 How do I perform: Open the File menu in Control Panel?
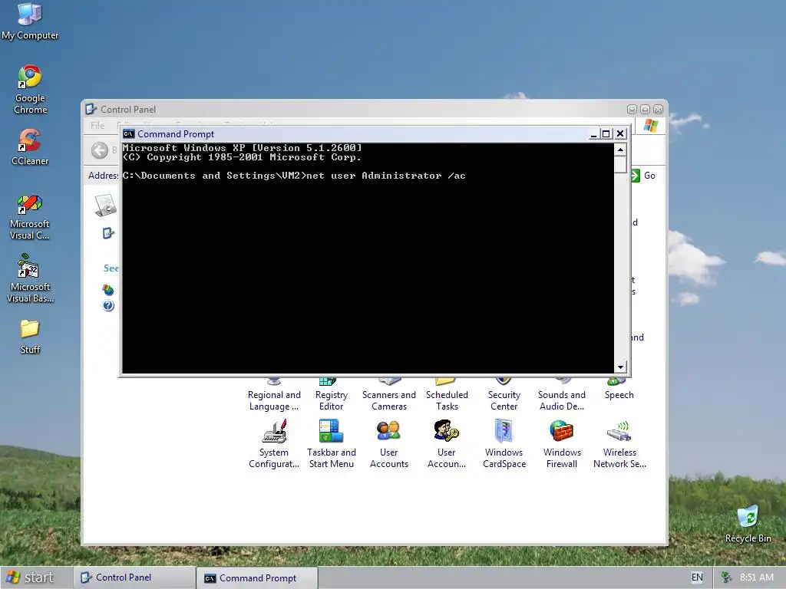[97, 125]
